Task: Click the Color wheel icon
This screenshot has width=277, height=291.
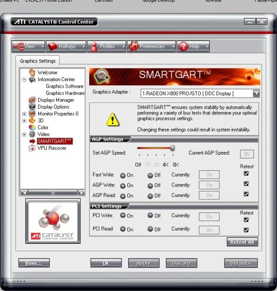Action: 32,127
